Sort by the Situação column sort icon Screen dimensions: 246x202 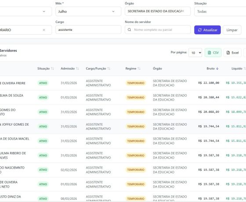[52, 69]
